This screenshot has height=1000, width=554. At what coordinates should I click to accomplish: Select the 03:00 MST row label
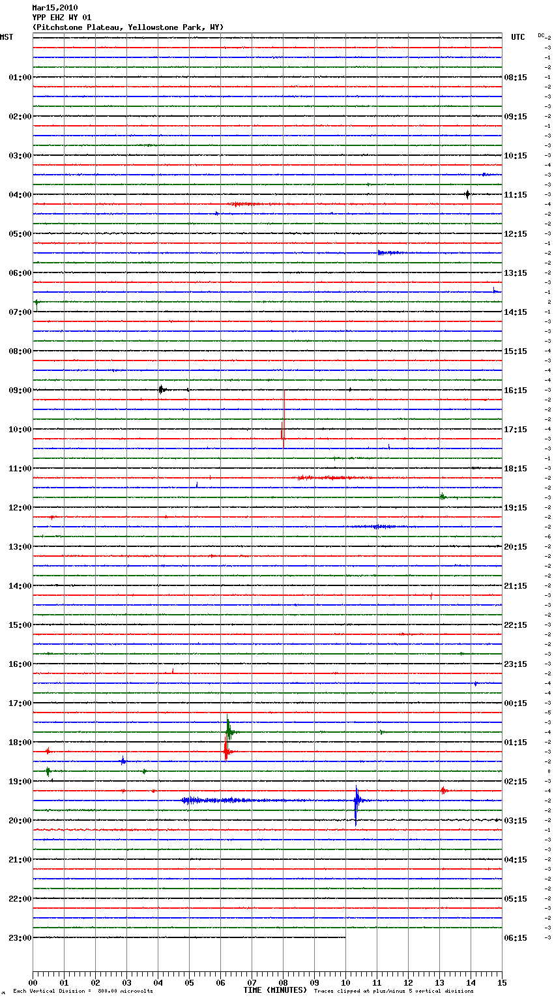(x=20, y=156)
